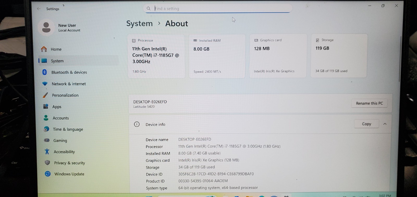The width and height of the screenshot is (417, 197).
Task: Click the Windows Start button on taskbar
Action: (x=149, y=196)
